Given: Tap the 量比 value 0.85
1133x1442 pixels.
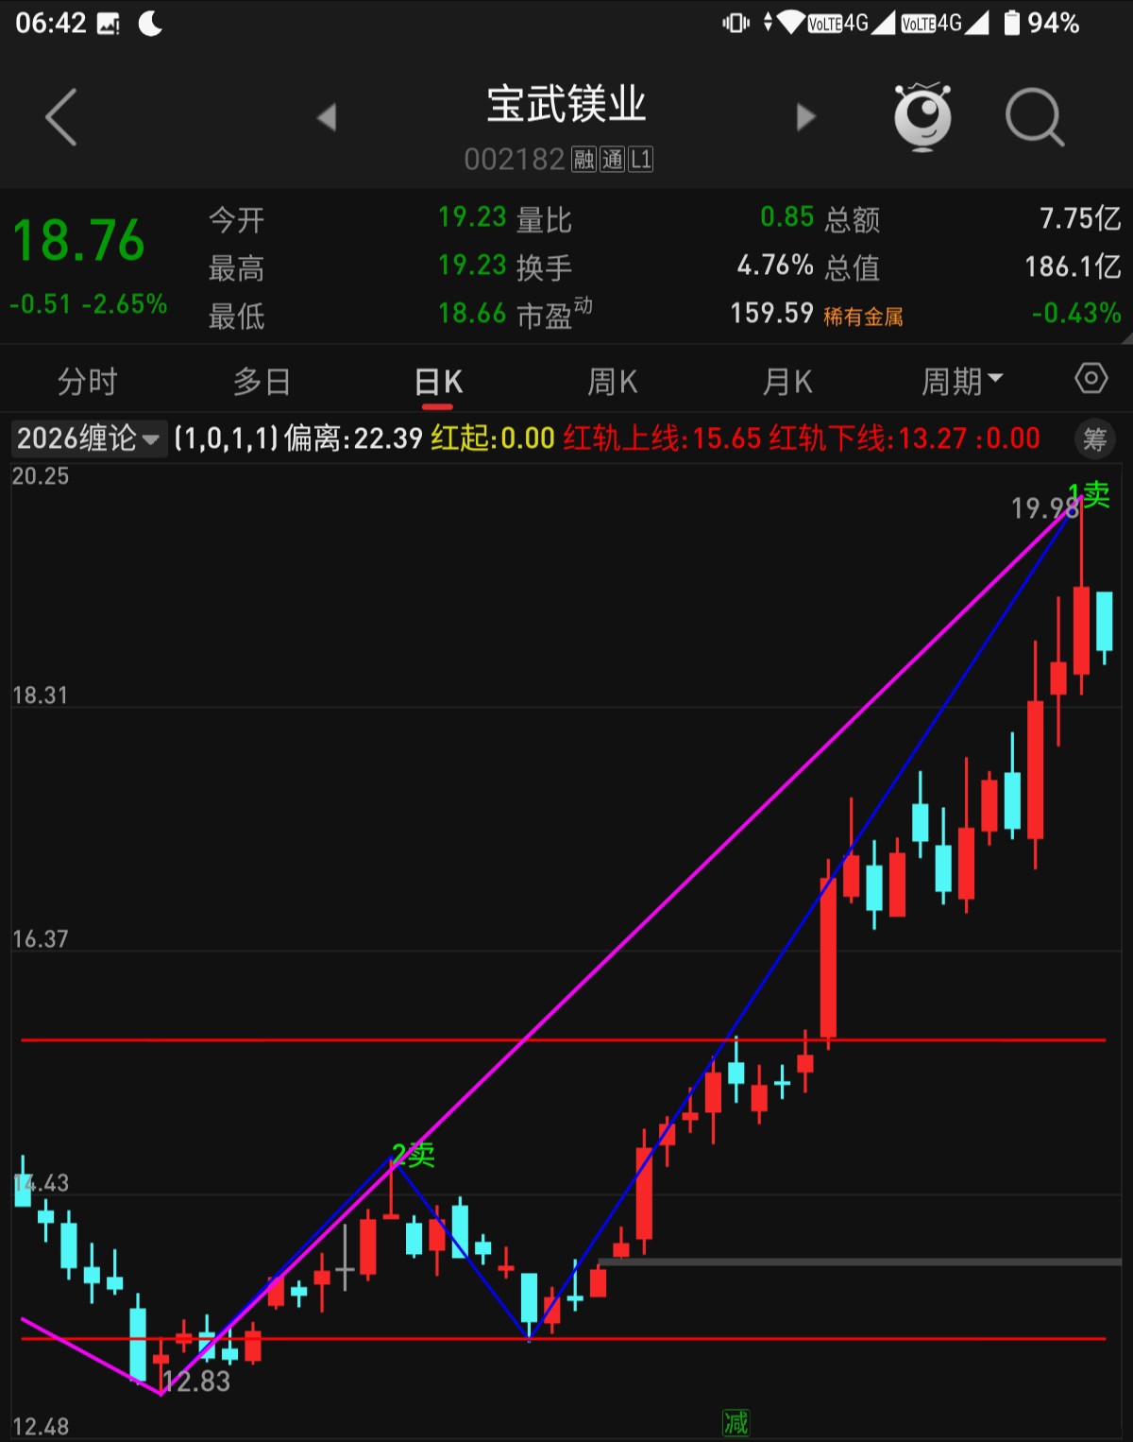Looking at the screenshot, I should coord(786,217).
